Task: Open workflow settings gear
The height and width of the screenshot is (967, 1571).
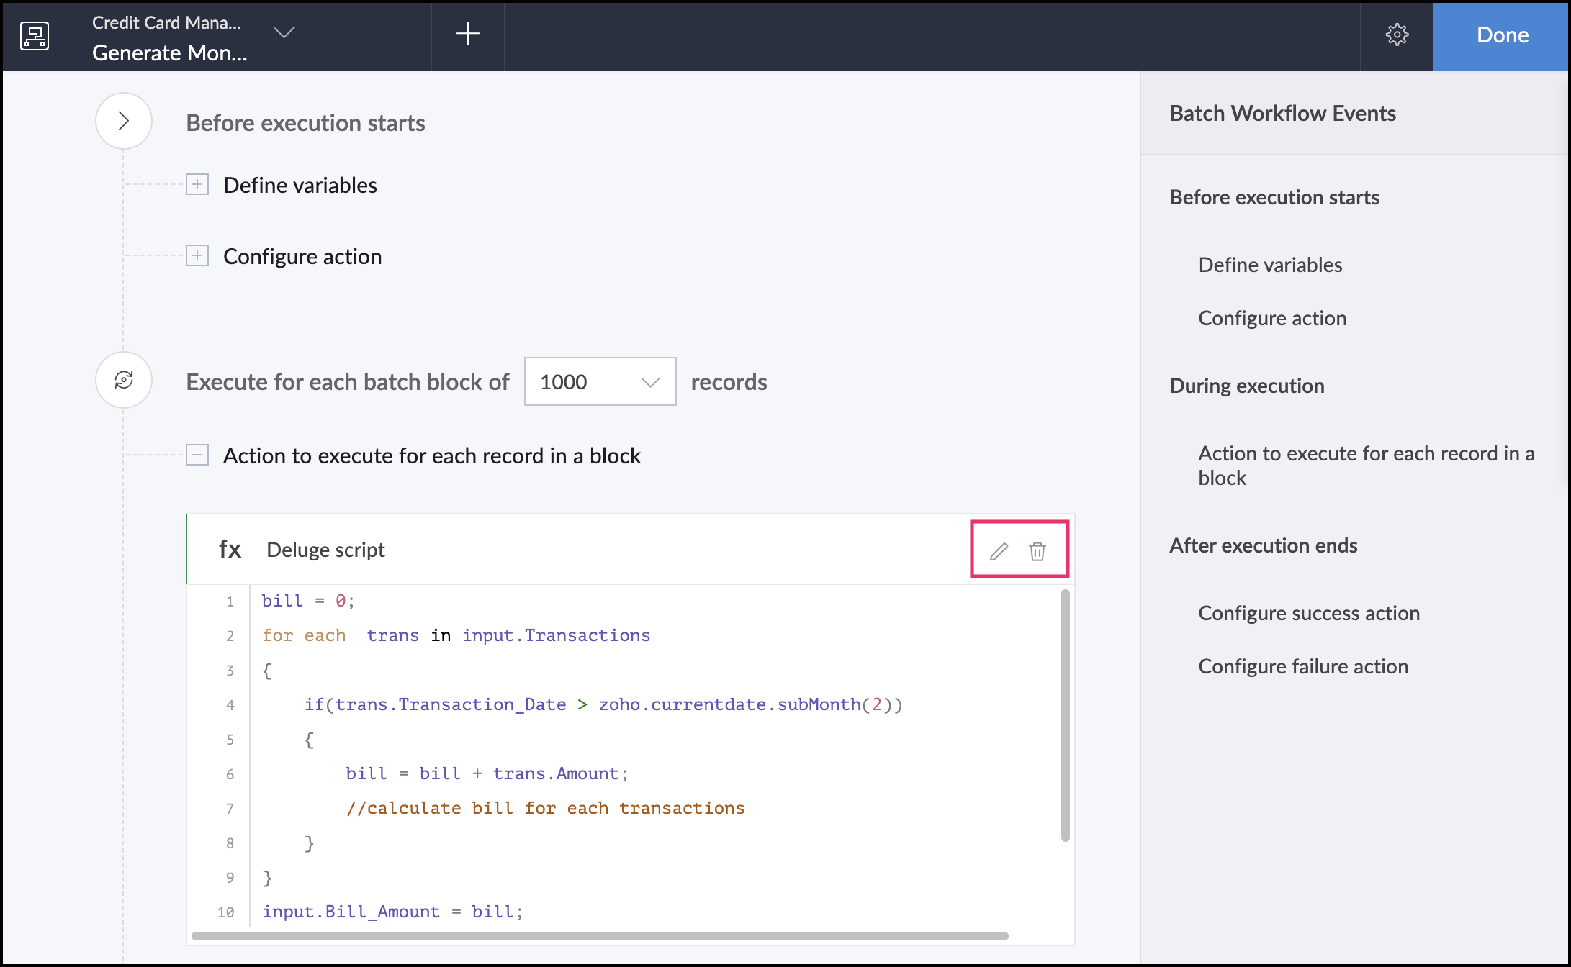Action: 1397,35
